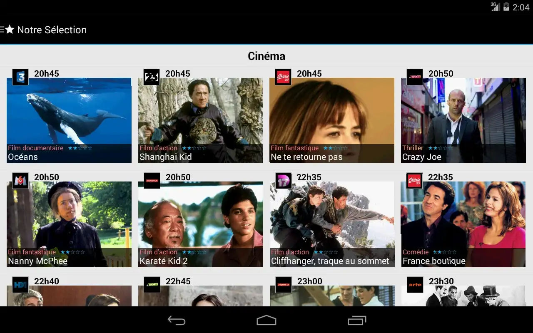Tap the France 3 channel logo
533x333 pixels.
pyautogui.click(x=20, y=77)
